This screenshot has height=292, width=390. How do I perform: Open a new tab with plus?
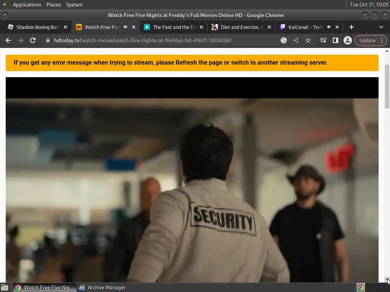tap(351, 27)
